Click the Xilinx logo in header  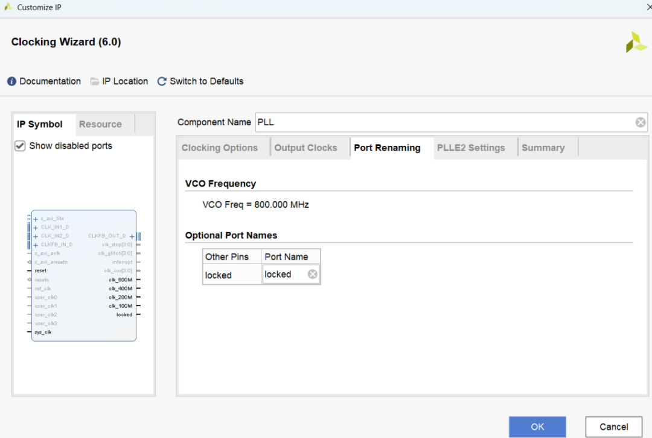(x=636, y=42)
